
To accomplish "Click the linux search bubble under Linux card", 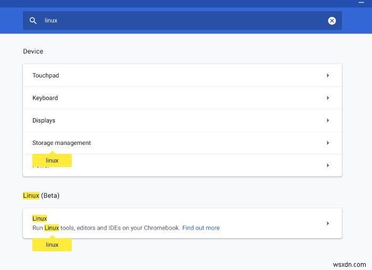I will click(x=52, y=245).
